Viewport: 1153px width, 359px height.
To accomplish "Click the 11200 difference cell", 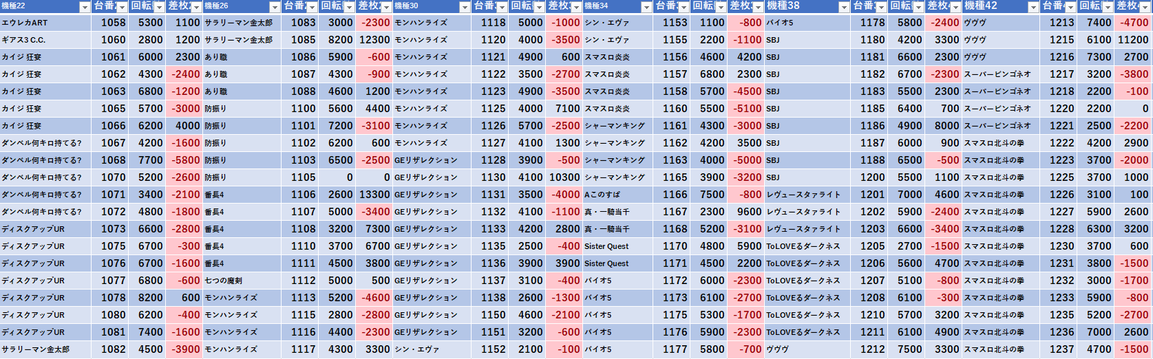I will click(x=1133, y=40).
